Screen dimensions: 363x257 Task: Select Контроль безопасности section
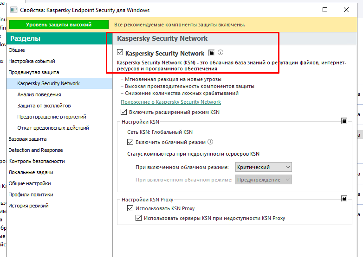click(59, 161)
